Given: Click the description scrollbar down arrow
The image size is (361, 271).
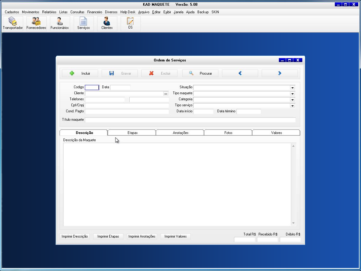Looking at the screenshot, I should (294, 223).
